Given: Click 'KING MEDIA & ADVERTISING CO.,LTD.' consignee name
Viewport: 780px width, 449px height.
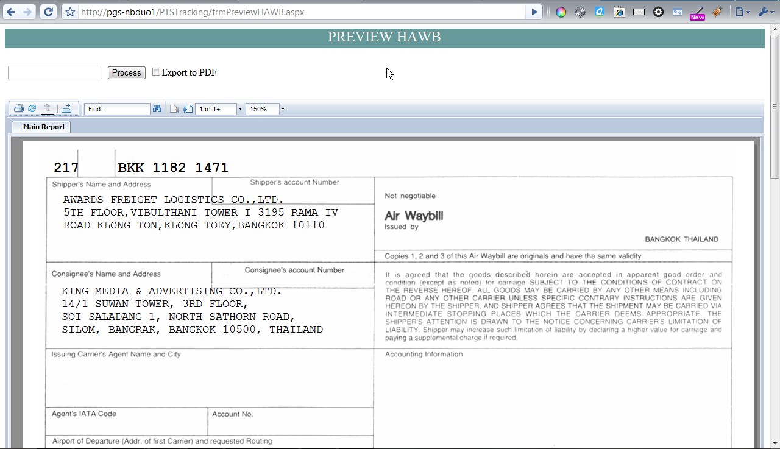Looking at the screenshot, I should (x=172, y=291).
